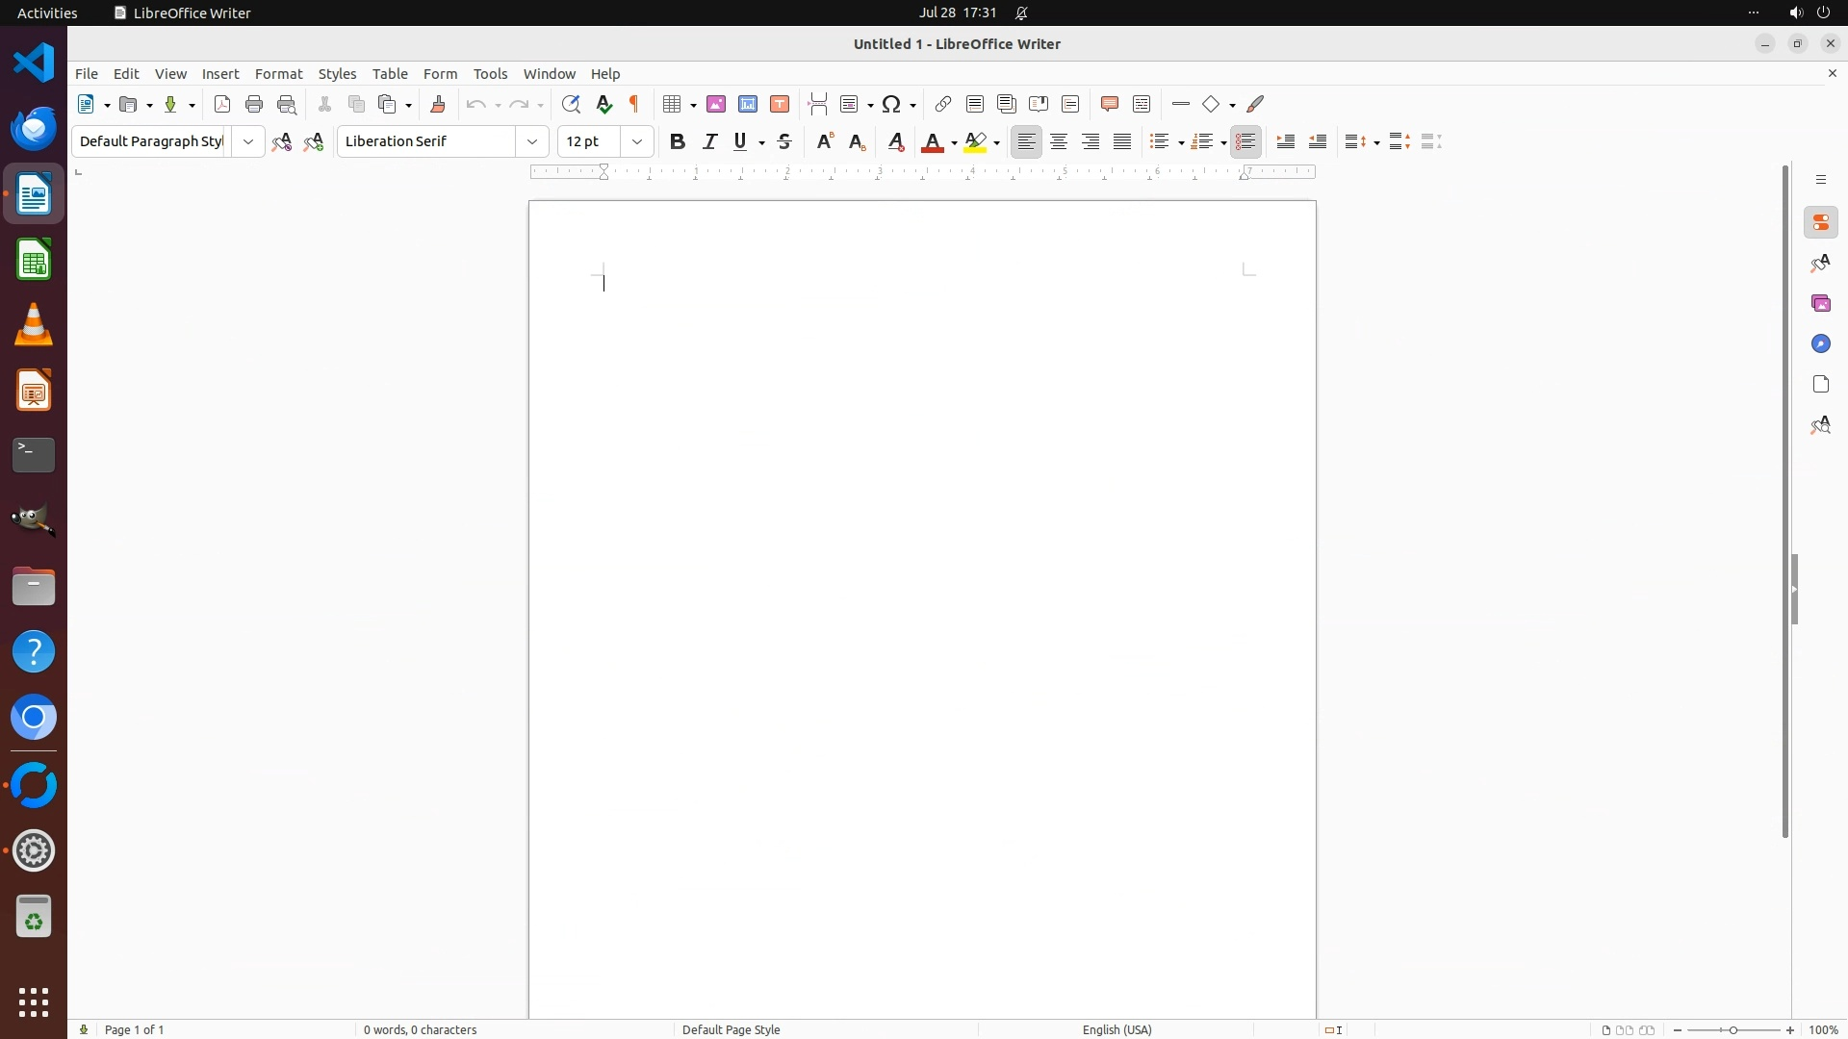Click the Insert Image icon
1848x1039 pixels.
point(716,104)
